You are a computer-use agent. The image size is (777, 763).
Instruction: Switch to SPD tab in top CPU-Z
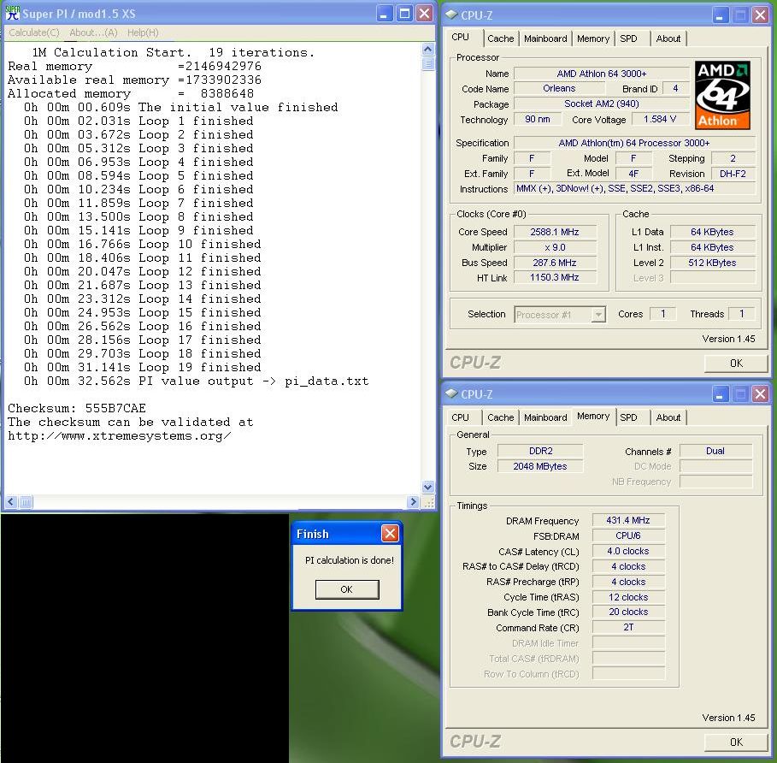pos(628,38)
